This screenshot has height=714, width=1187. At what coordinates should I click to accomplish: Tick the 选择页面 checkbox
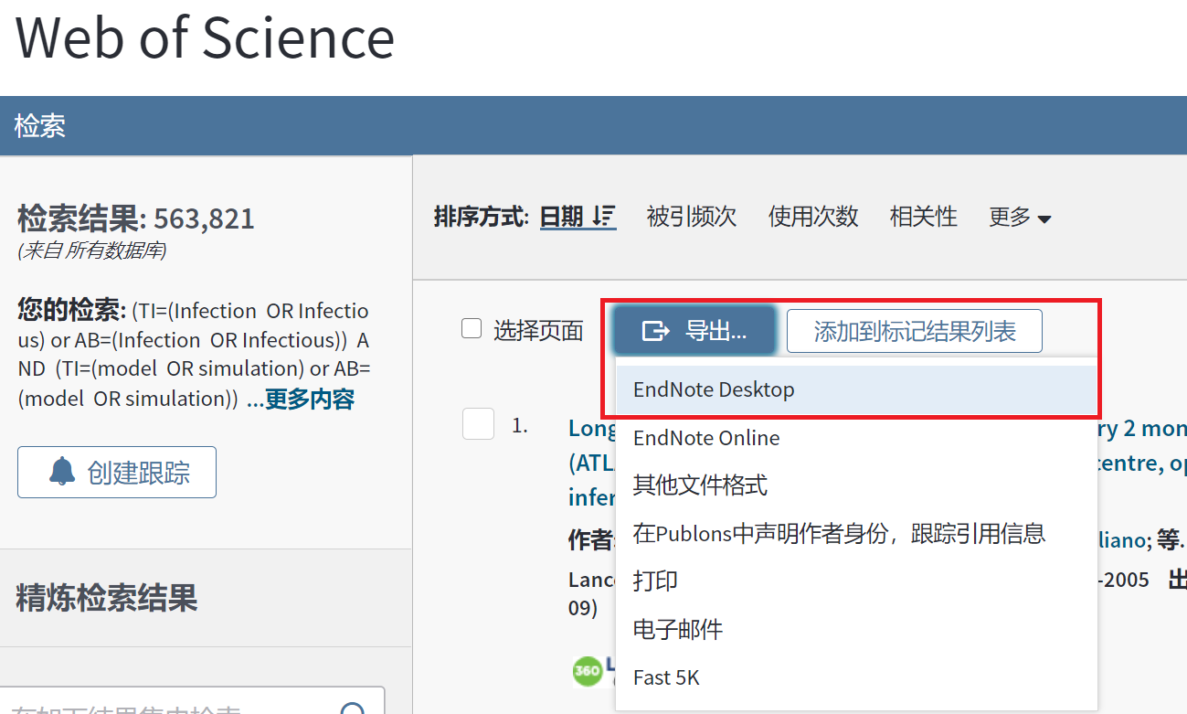472,329
